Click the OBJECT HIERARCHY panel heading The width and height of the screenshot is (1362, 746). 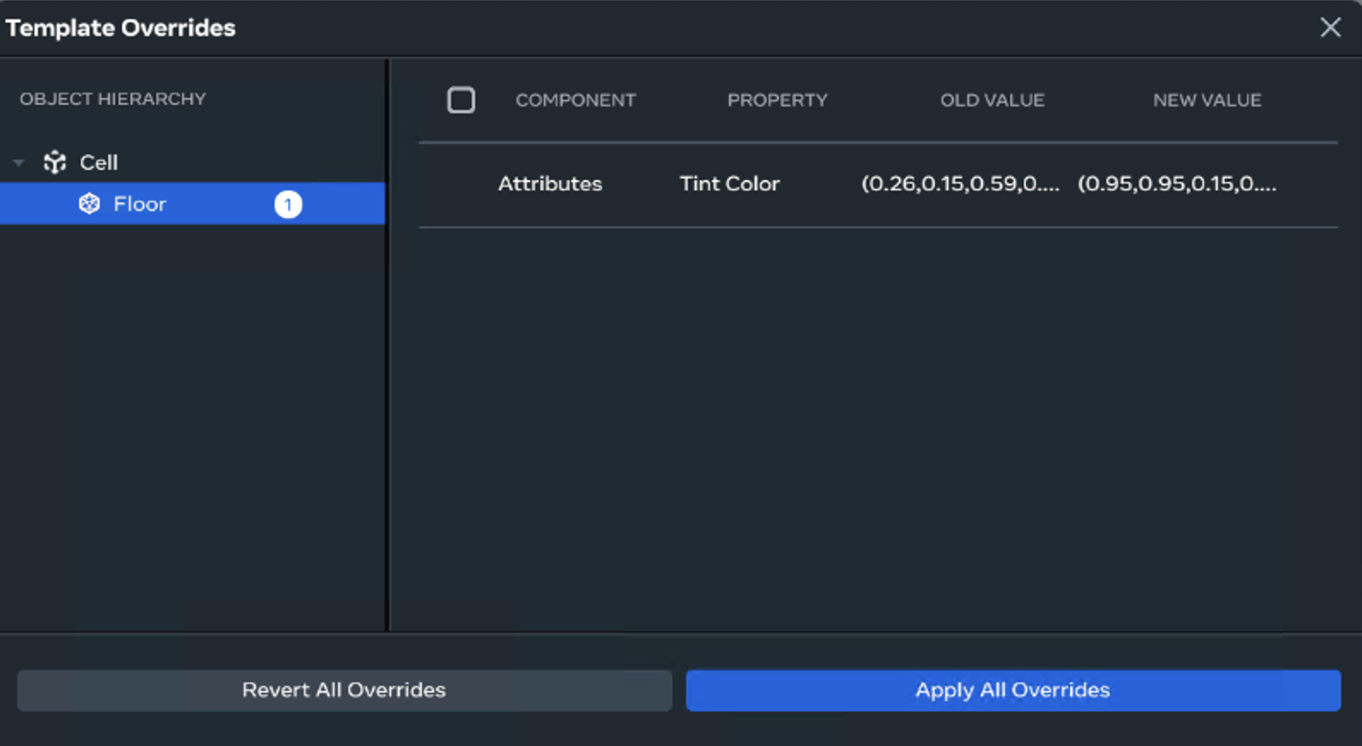click(x=113, y=99)
